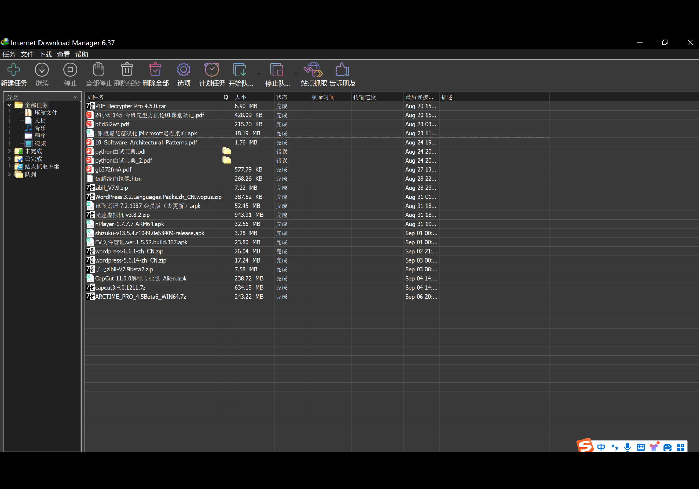The image size is (699, 489).
Task: Collapse the 全部任务 tree node
Action: 9,105
